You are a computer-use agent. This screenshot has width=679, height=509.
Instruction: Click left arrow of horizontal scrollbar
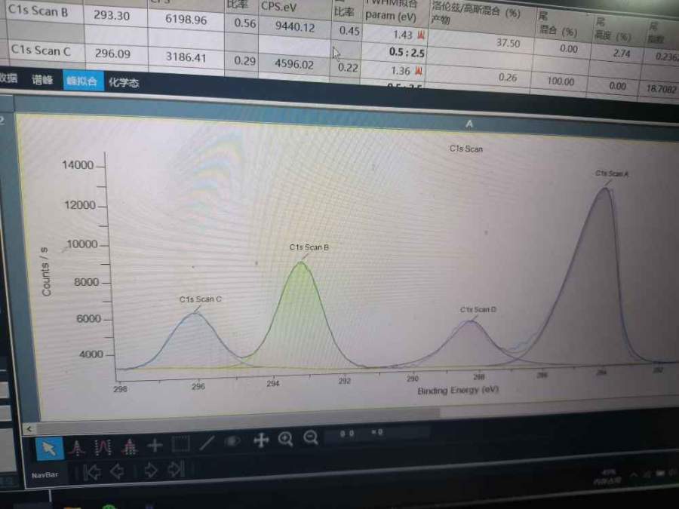tap(30, 428)
